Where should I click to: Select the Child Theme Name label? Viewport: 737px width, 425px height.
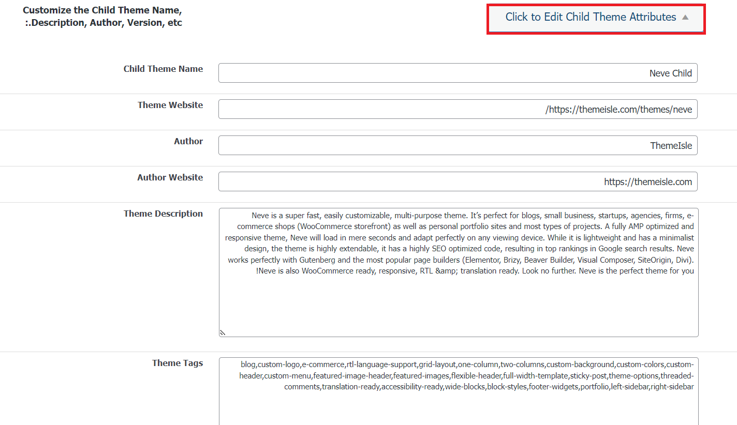[163, 69]
